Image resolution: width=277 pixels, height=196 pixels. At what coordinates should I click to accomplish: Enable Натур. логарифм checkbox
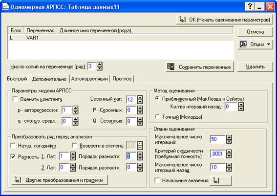point(13,146)
